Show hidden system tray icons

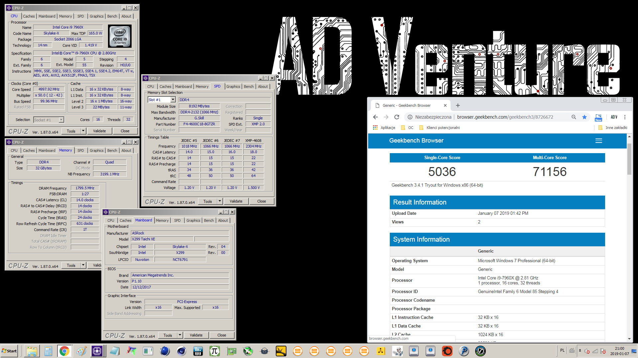tap(580, 351)
